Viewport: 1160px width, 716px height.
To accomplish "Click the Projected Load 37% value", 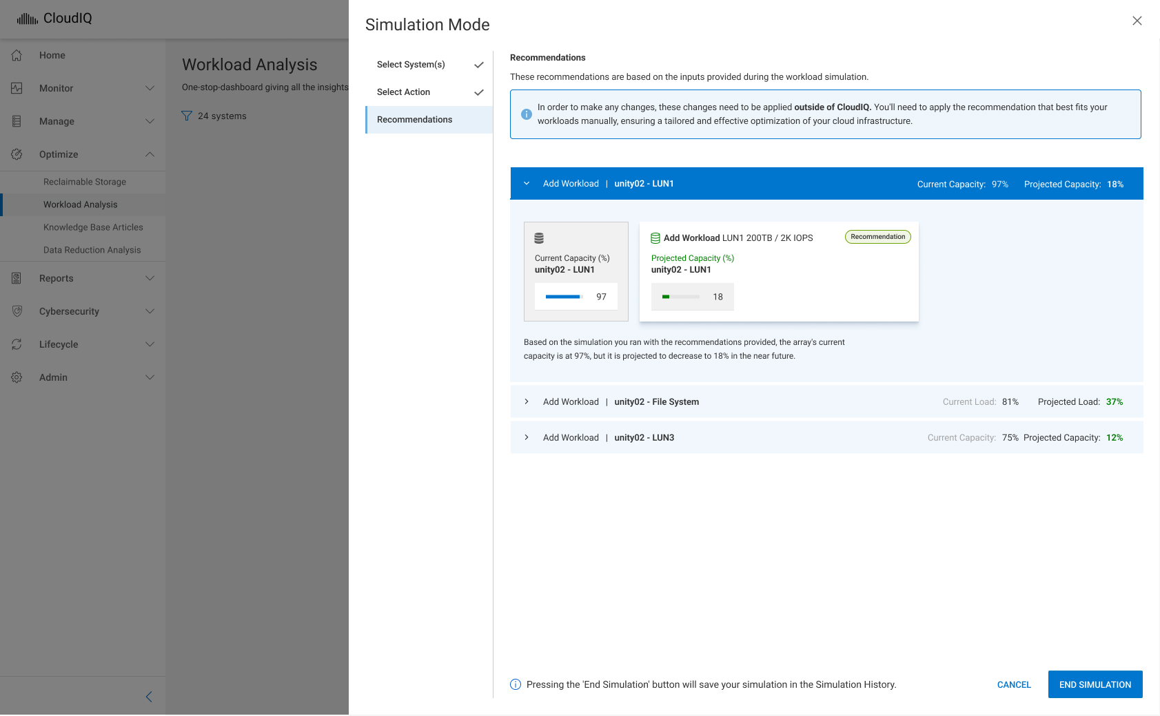I will click(1115, 402).
